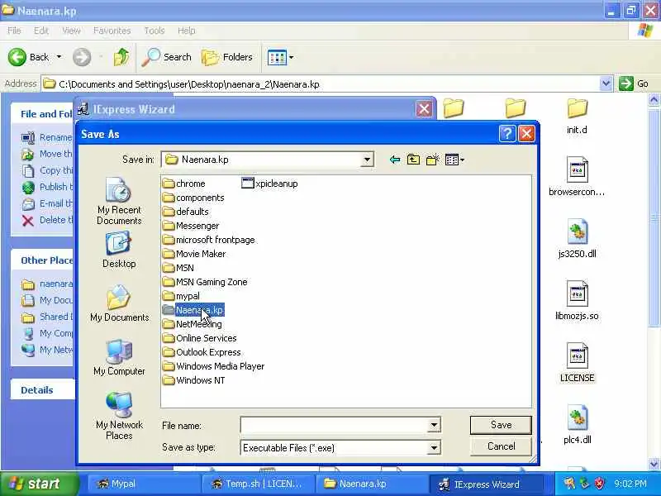This screenshot has width=661, height=496.
Task: Open the View menu in Explorer
Action: [71, 31]
